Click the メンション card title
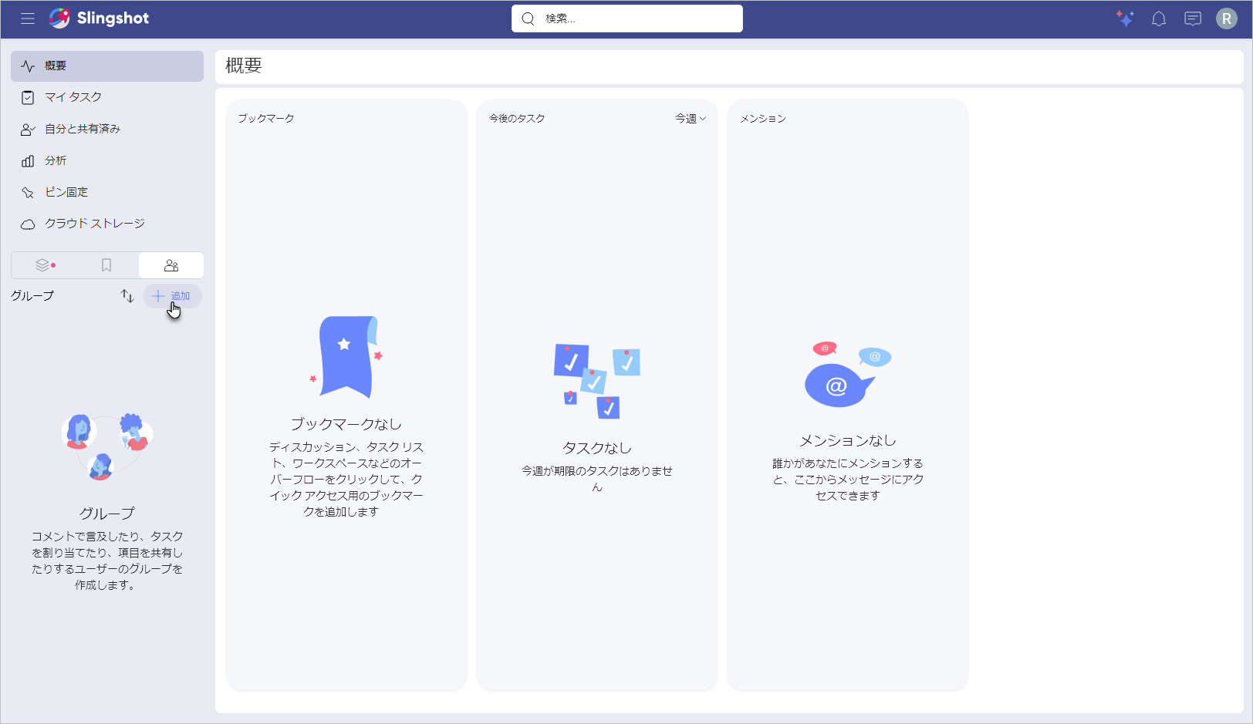1253x724 pixels. 763,119
